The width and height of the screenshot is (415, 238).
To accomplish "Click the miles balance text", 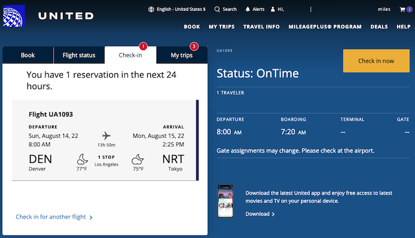I will [384, 9].
